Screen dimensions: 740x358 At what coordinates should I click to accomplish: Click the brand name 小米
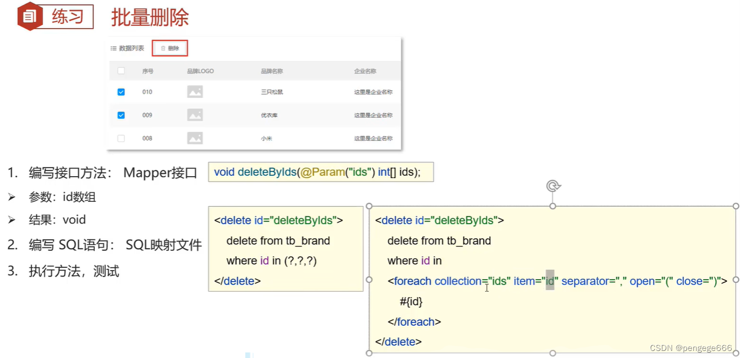coord(266,138)
